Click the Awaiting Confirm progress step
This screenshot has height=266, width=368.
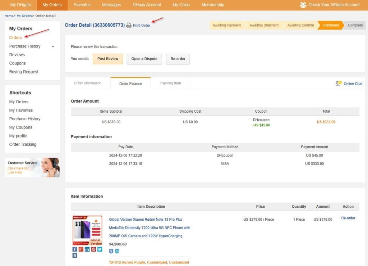(x=300, y=25)
